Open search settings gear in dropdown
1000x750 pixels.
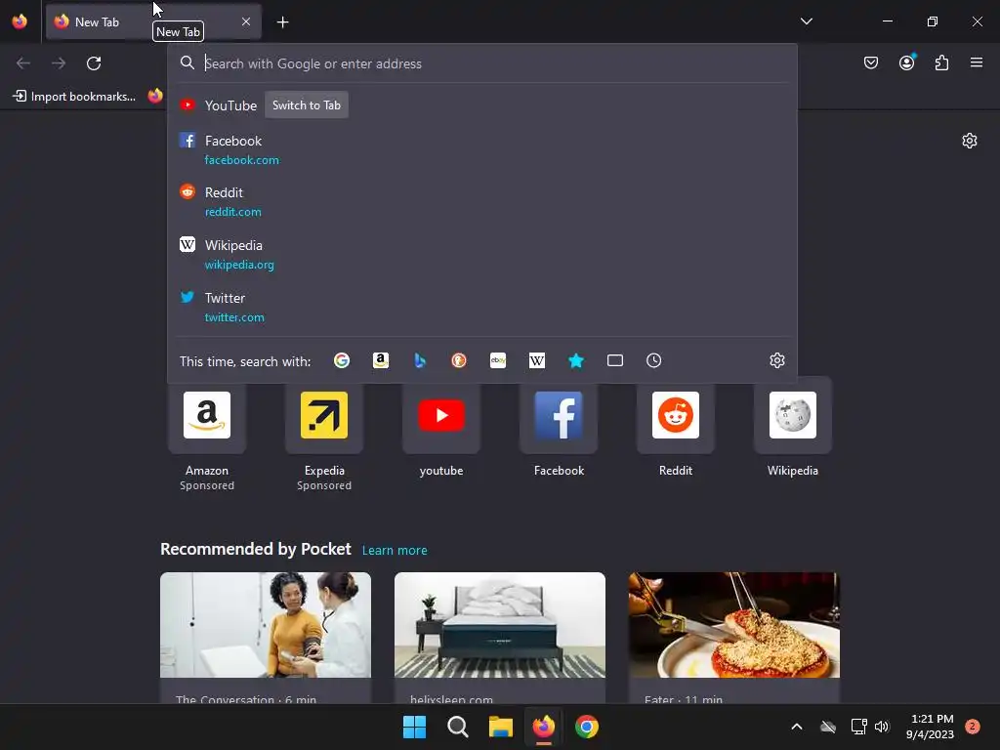776,361
